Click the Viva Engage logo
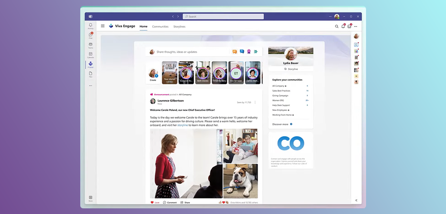The width and height of the screenshot is (446, 214). pos(111,26)
